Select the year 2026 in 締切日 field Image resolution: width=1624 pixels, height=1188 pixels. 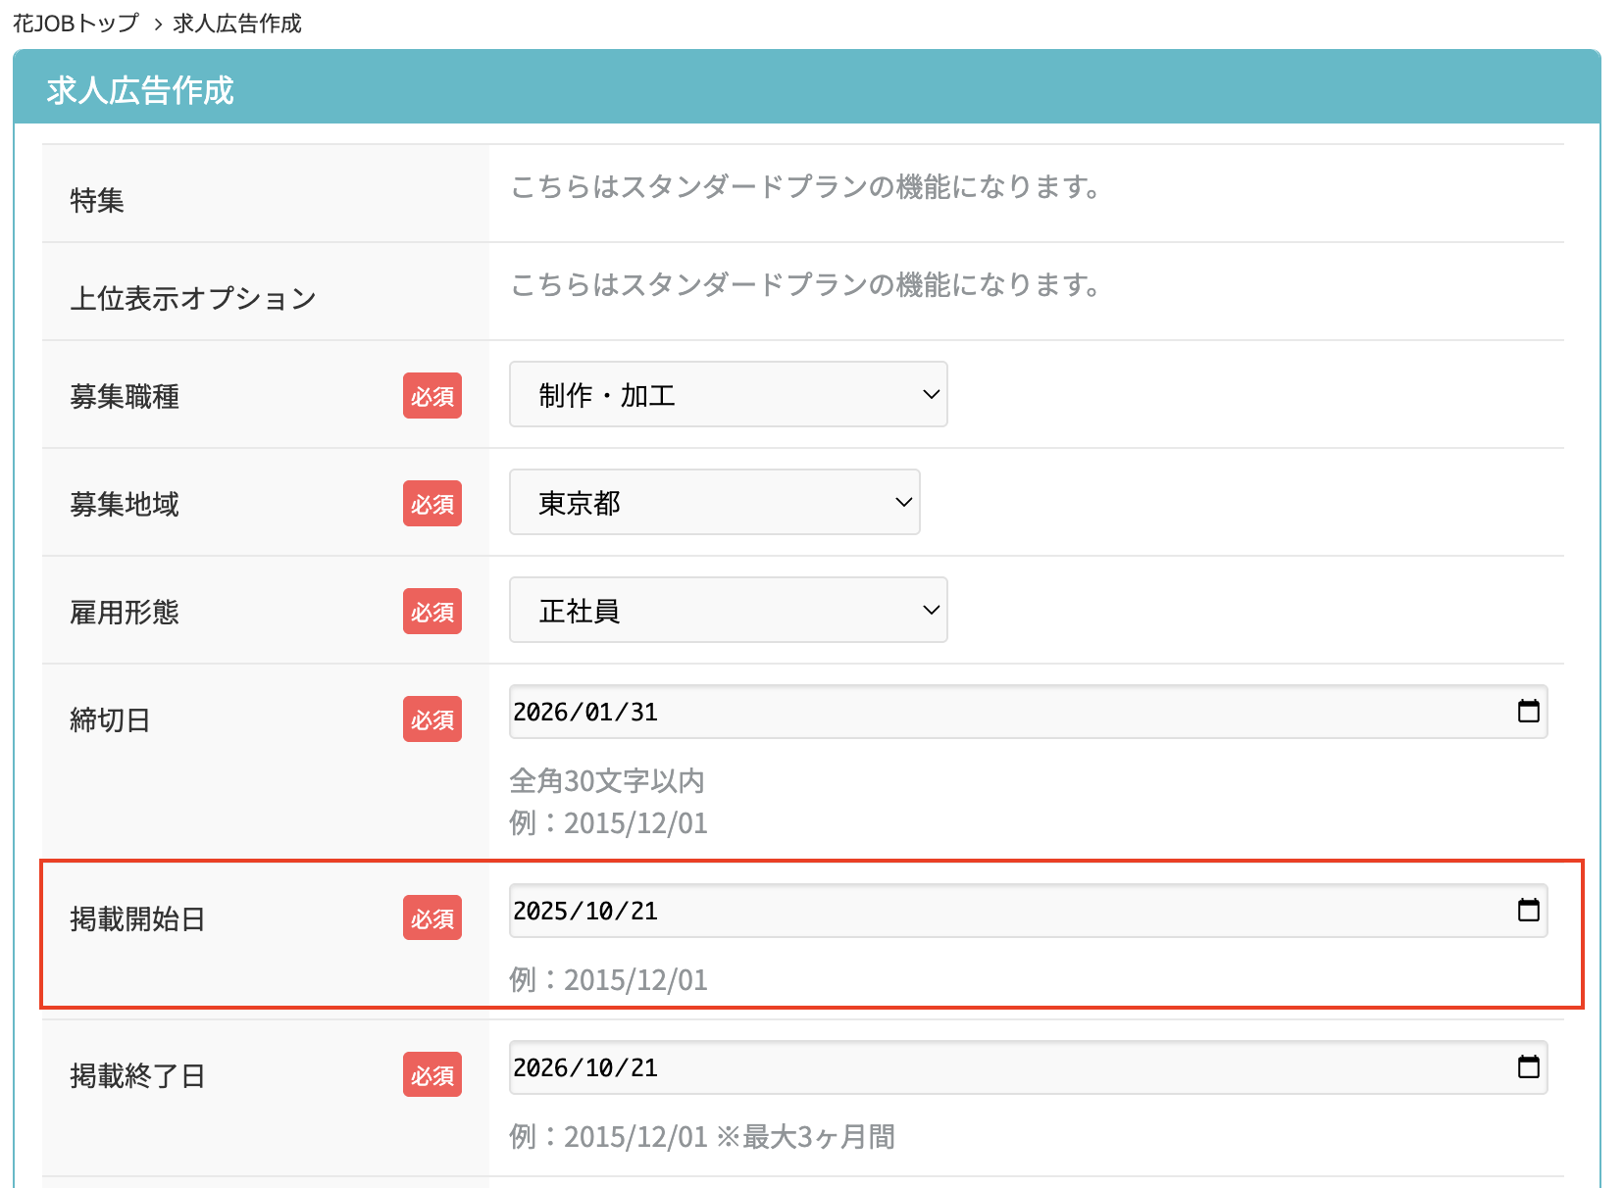point(539,713)
